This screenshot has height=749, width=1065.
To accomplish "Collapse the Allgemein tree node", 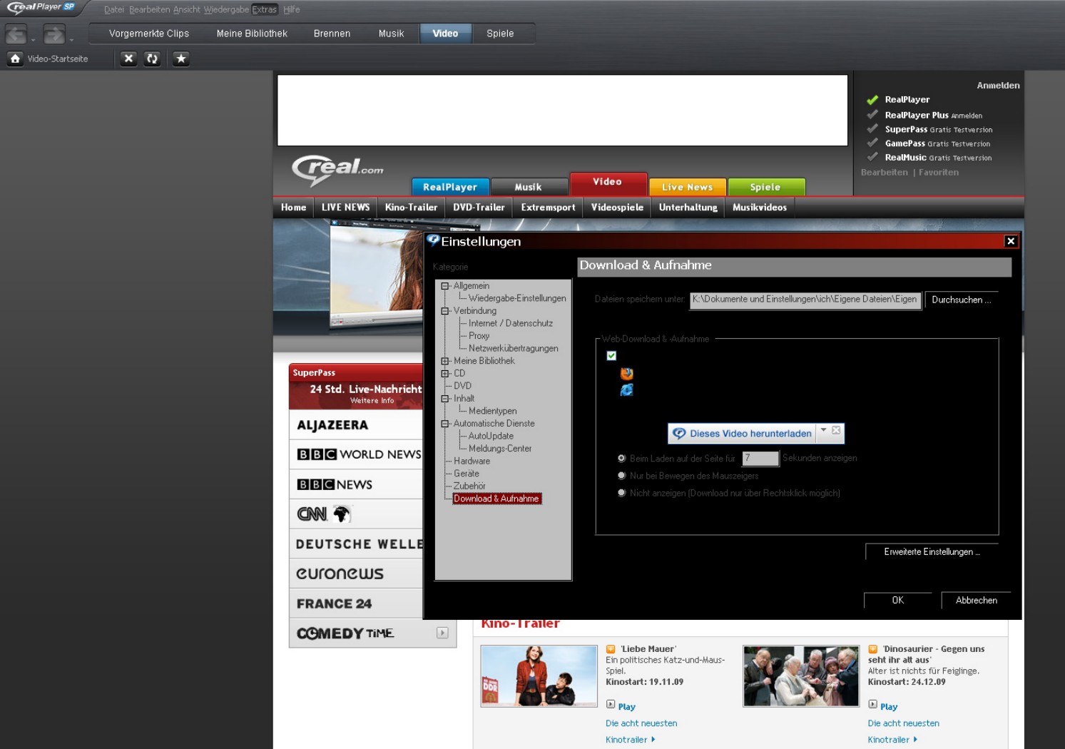I will click(445, 286).
